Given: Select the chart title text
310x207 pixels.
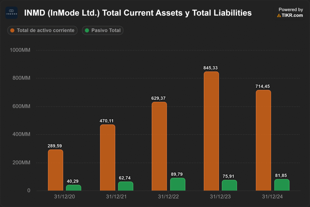Looking at the screenshot, I should (138, 13).
